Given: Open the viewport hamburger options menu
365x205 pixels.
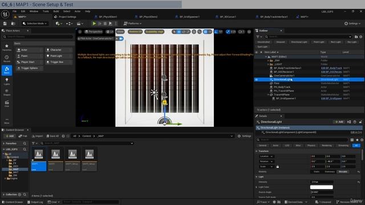Looking at the screenshot, I should click(x=80, y=32).
